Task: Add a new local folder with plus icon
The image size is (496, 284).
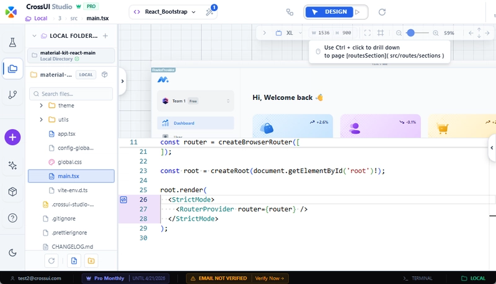Action: pos(105,36)
